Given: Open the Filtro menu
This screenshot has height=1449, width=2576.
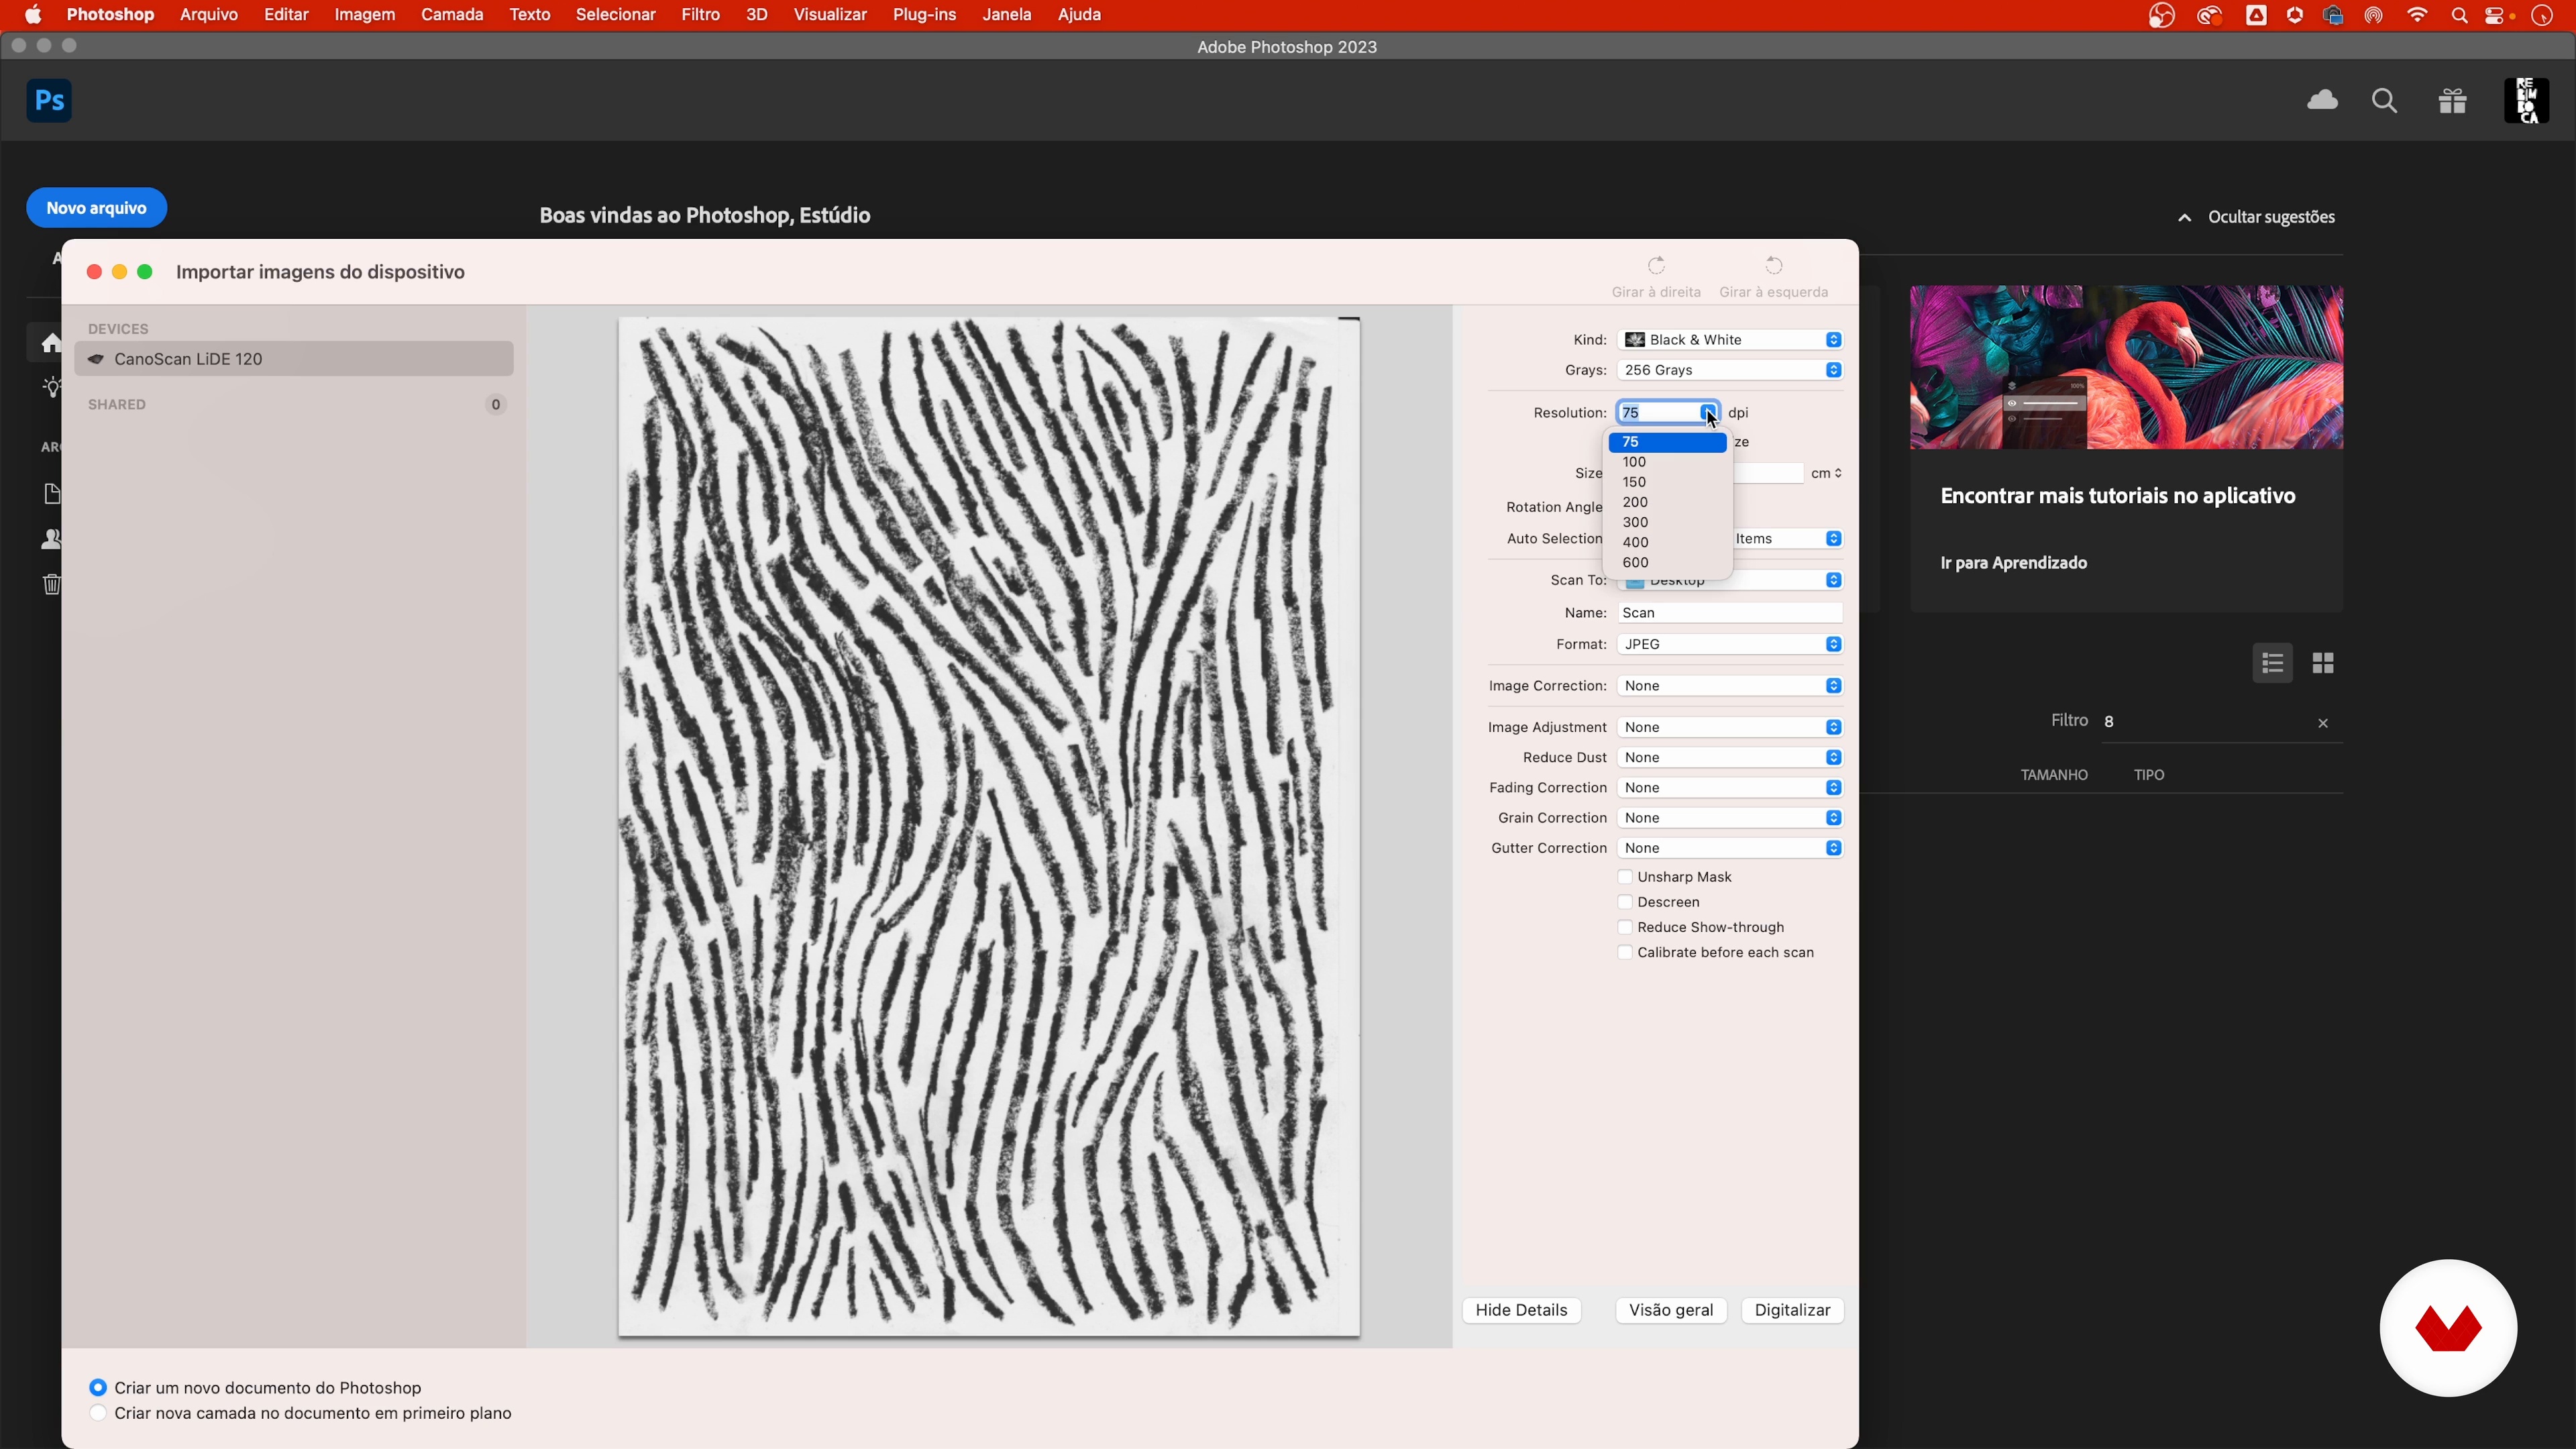Looking at the screenshot, I should 700,15.
